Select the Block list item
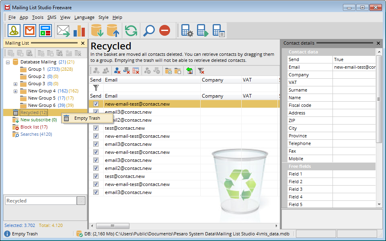This screenshot has height=241, width=386. 34,127
